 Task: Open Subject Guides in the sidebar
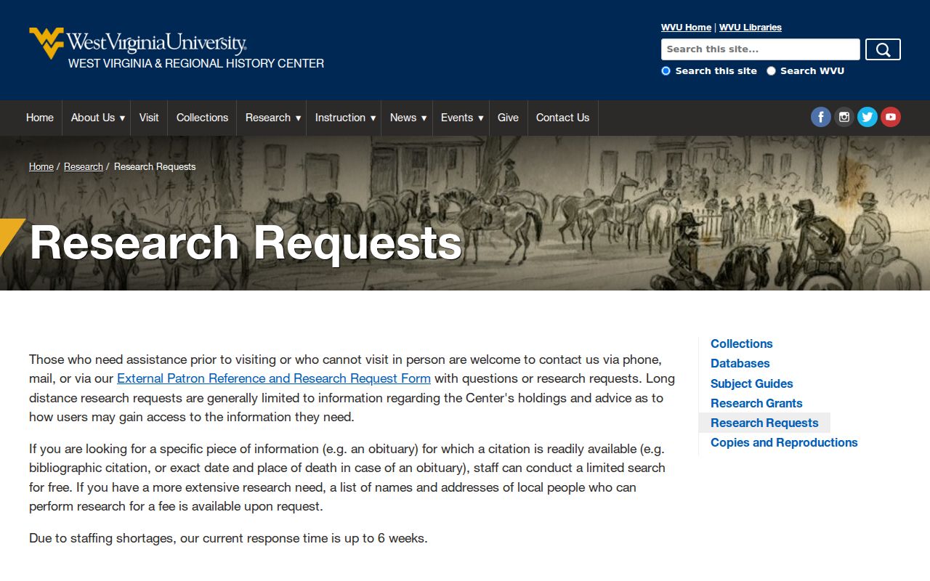pos(751,383)
